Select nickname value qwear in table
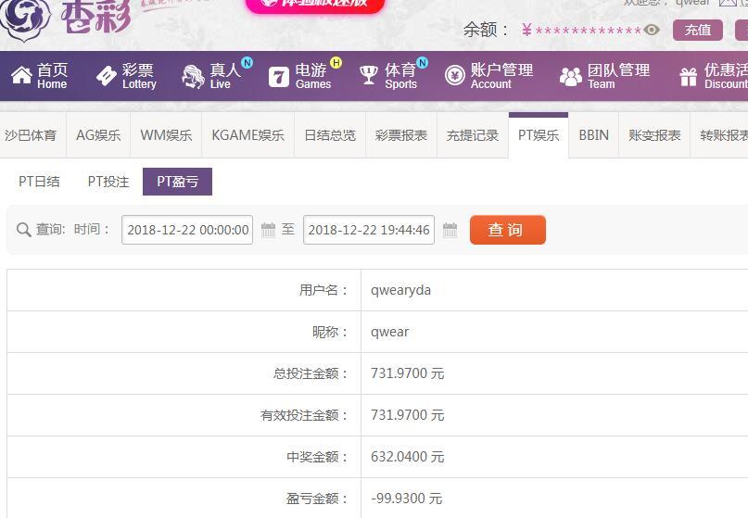Screen dimensions: 748x518 pyautogui.click(x=389, y=332)
